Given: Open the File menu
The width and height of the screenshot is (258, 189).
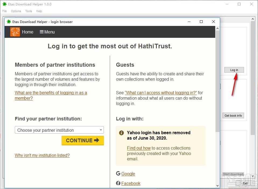Looking at the screenshot, I should 5,11.
